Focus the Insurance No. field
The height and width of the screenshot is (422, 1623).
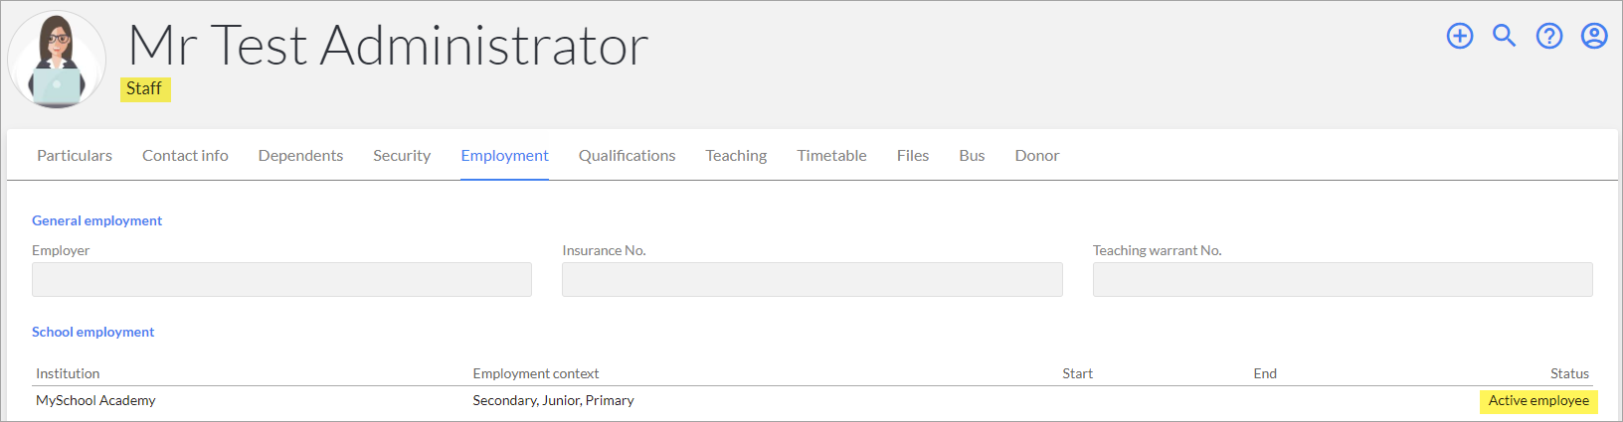tap(812, 279)
